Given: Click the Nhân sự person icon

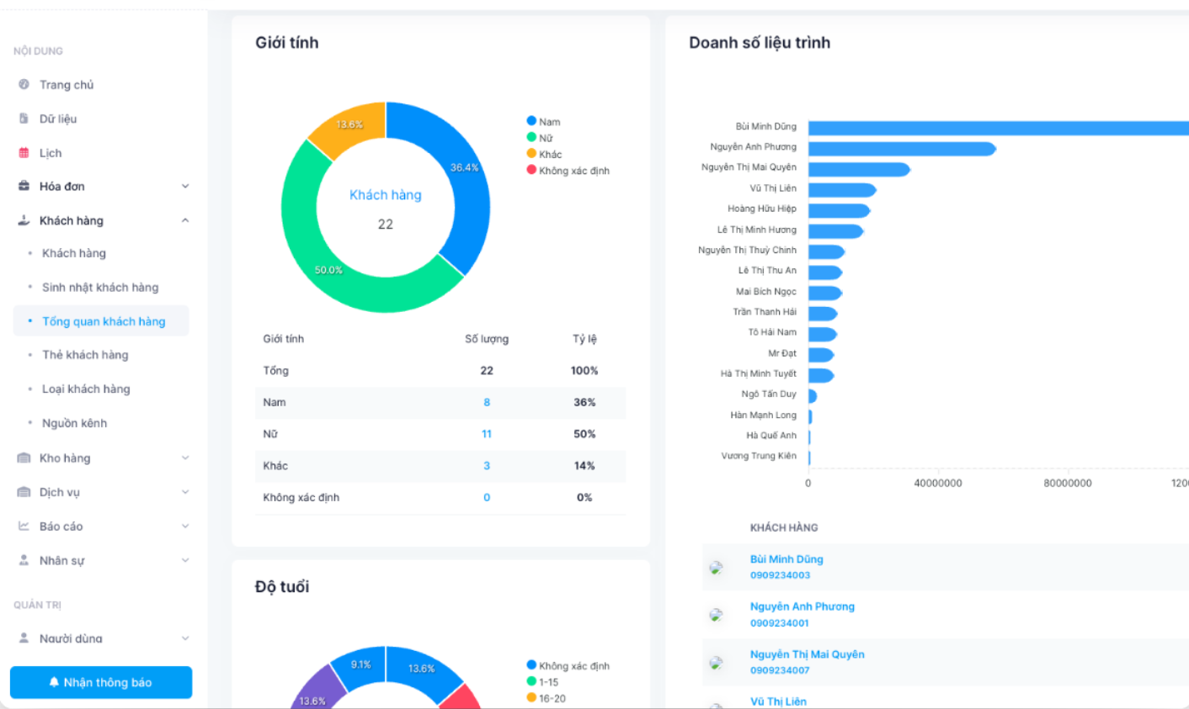Looking at the screenshot, I should [x=24, y=560].
